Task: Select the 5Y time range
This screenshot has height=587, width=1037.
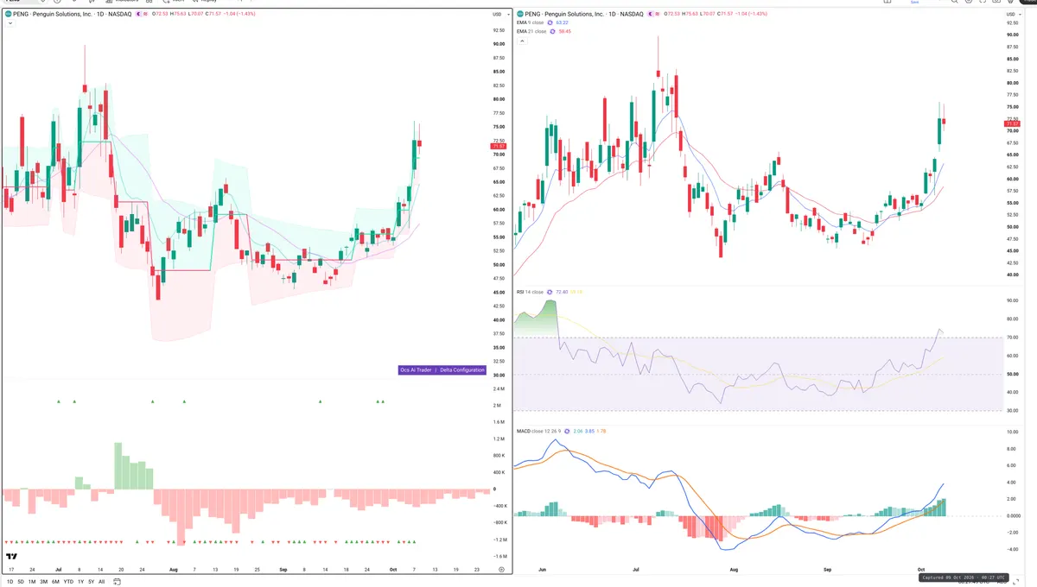Action: pos(91,582)
